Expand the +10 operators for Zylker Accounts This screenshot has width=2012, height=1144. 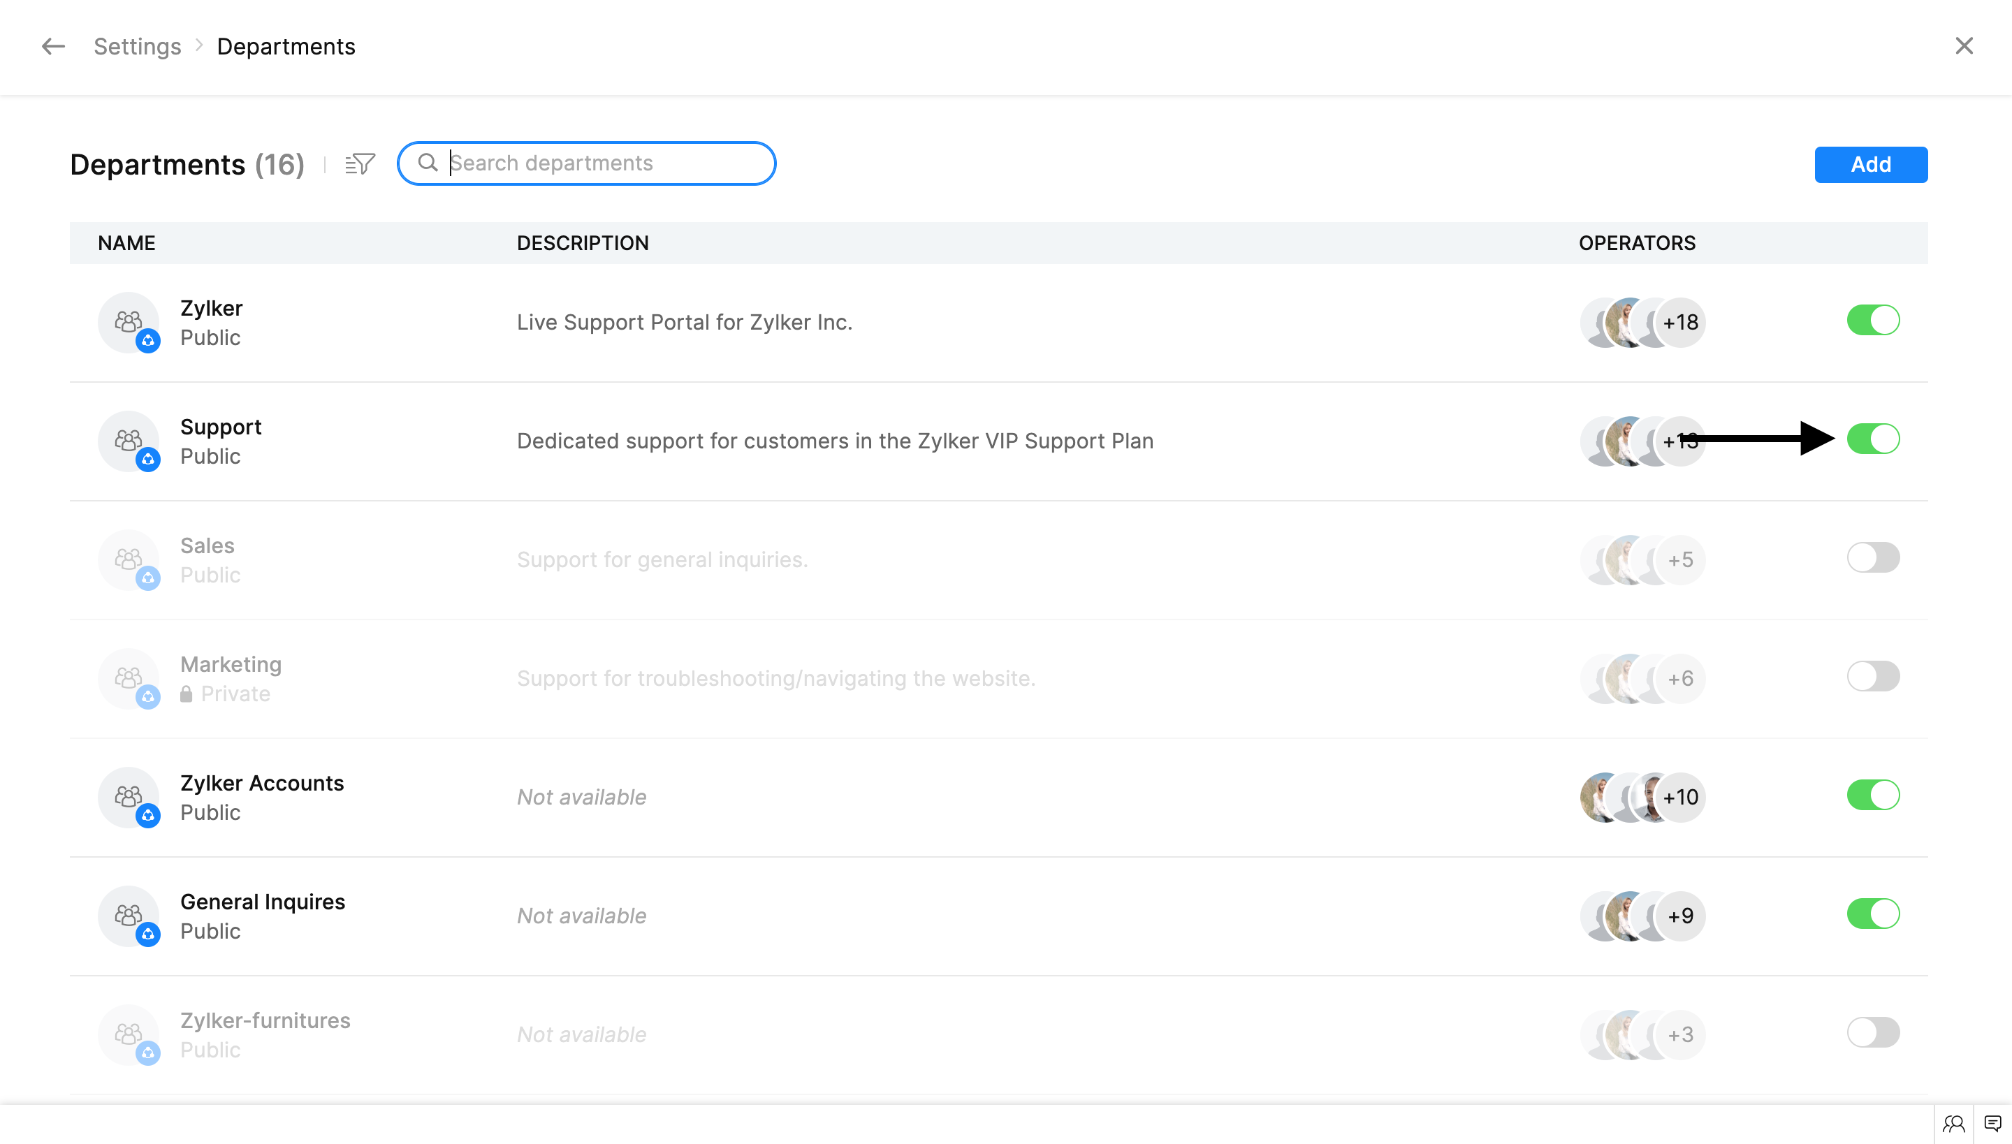[x=1680, y=797]
